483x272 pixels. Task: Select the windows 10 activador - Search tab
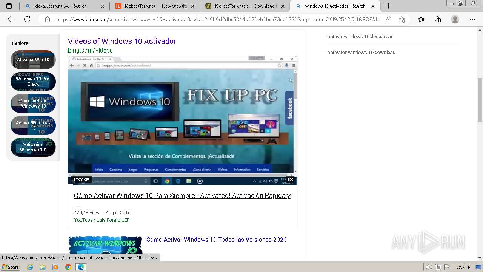tap(335, 6)
